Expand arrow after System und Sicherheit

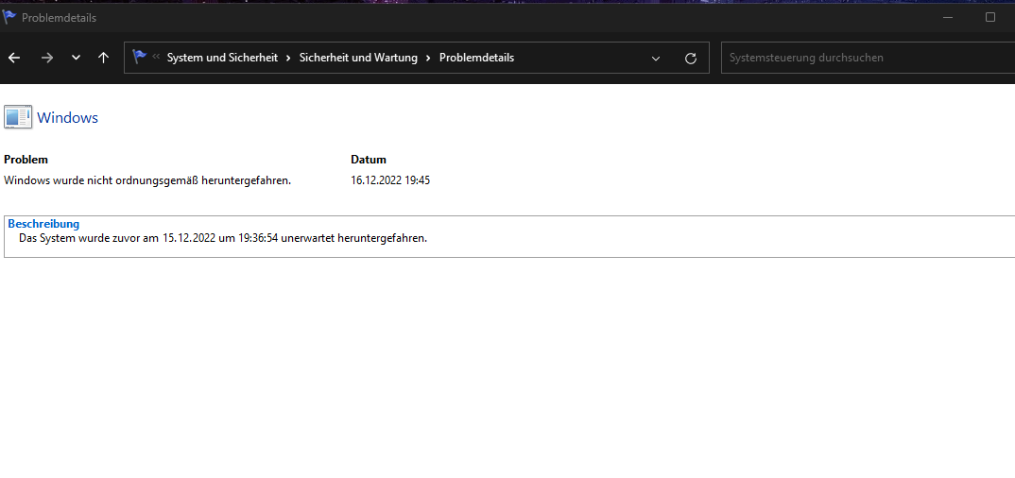(288, 58)
